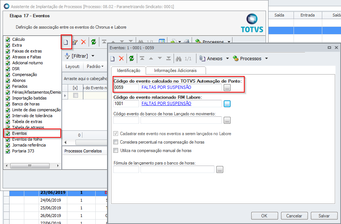Image resolution: width=341 pixels, height=224 pixels.
Task: Click left arrow of step list scrollbar
Action: point(7,166)
